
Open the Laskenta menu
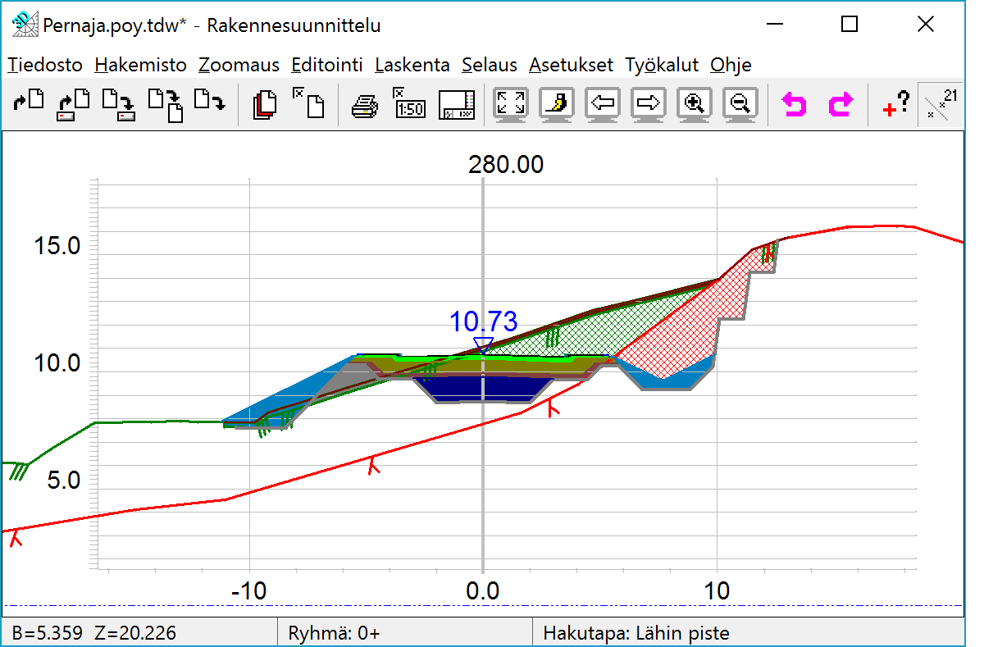412,65
